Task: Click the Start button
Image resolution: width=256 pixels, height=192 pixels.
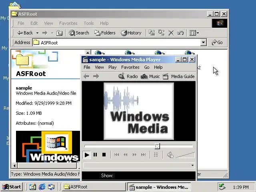Action: pos(12,187)
